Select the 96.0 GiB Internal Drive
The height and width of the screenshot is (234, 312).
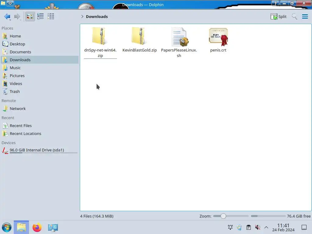tap(40, 151)
